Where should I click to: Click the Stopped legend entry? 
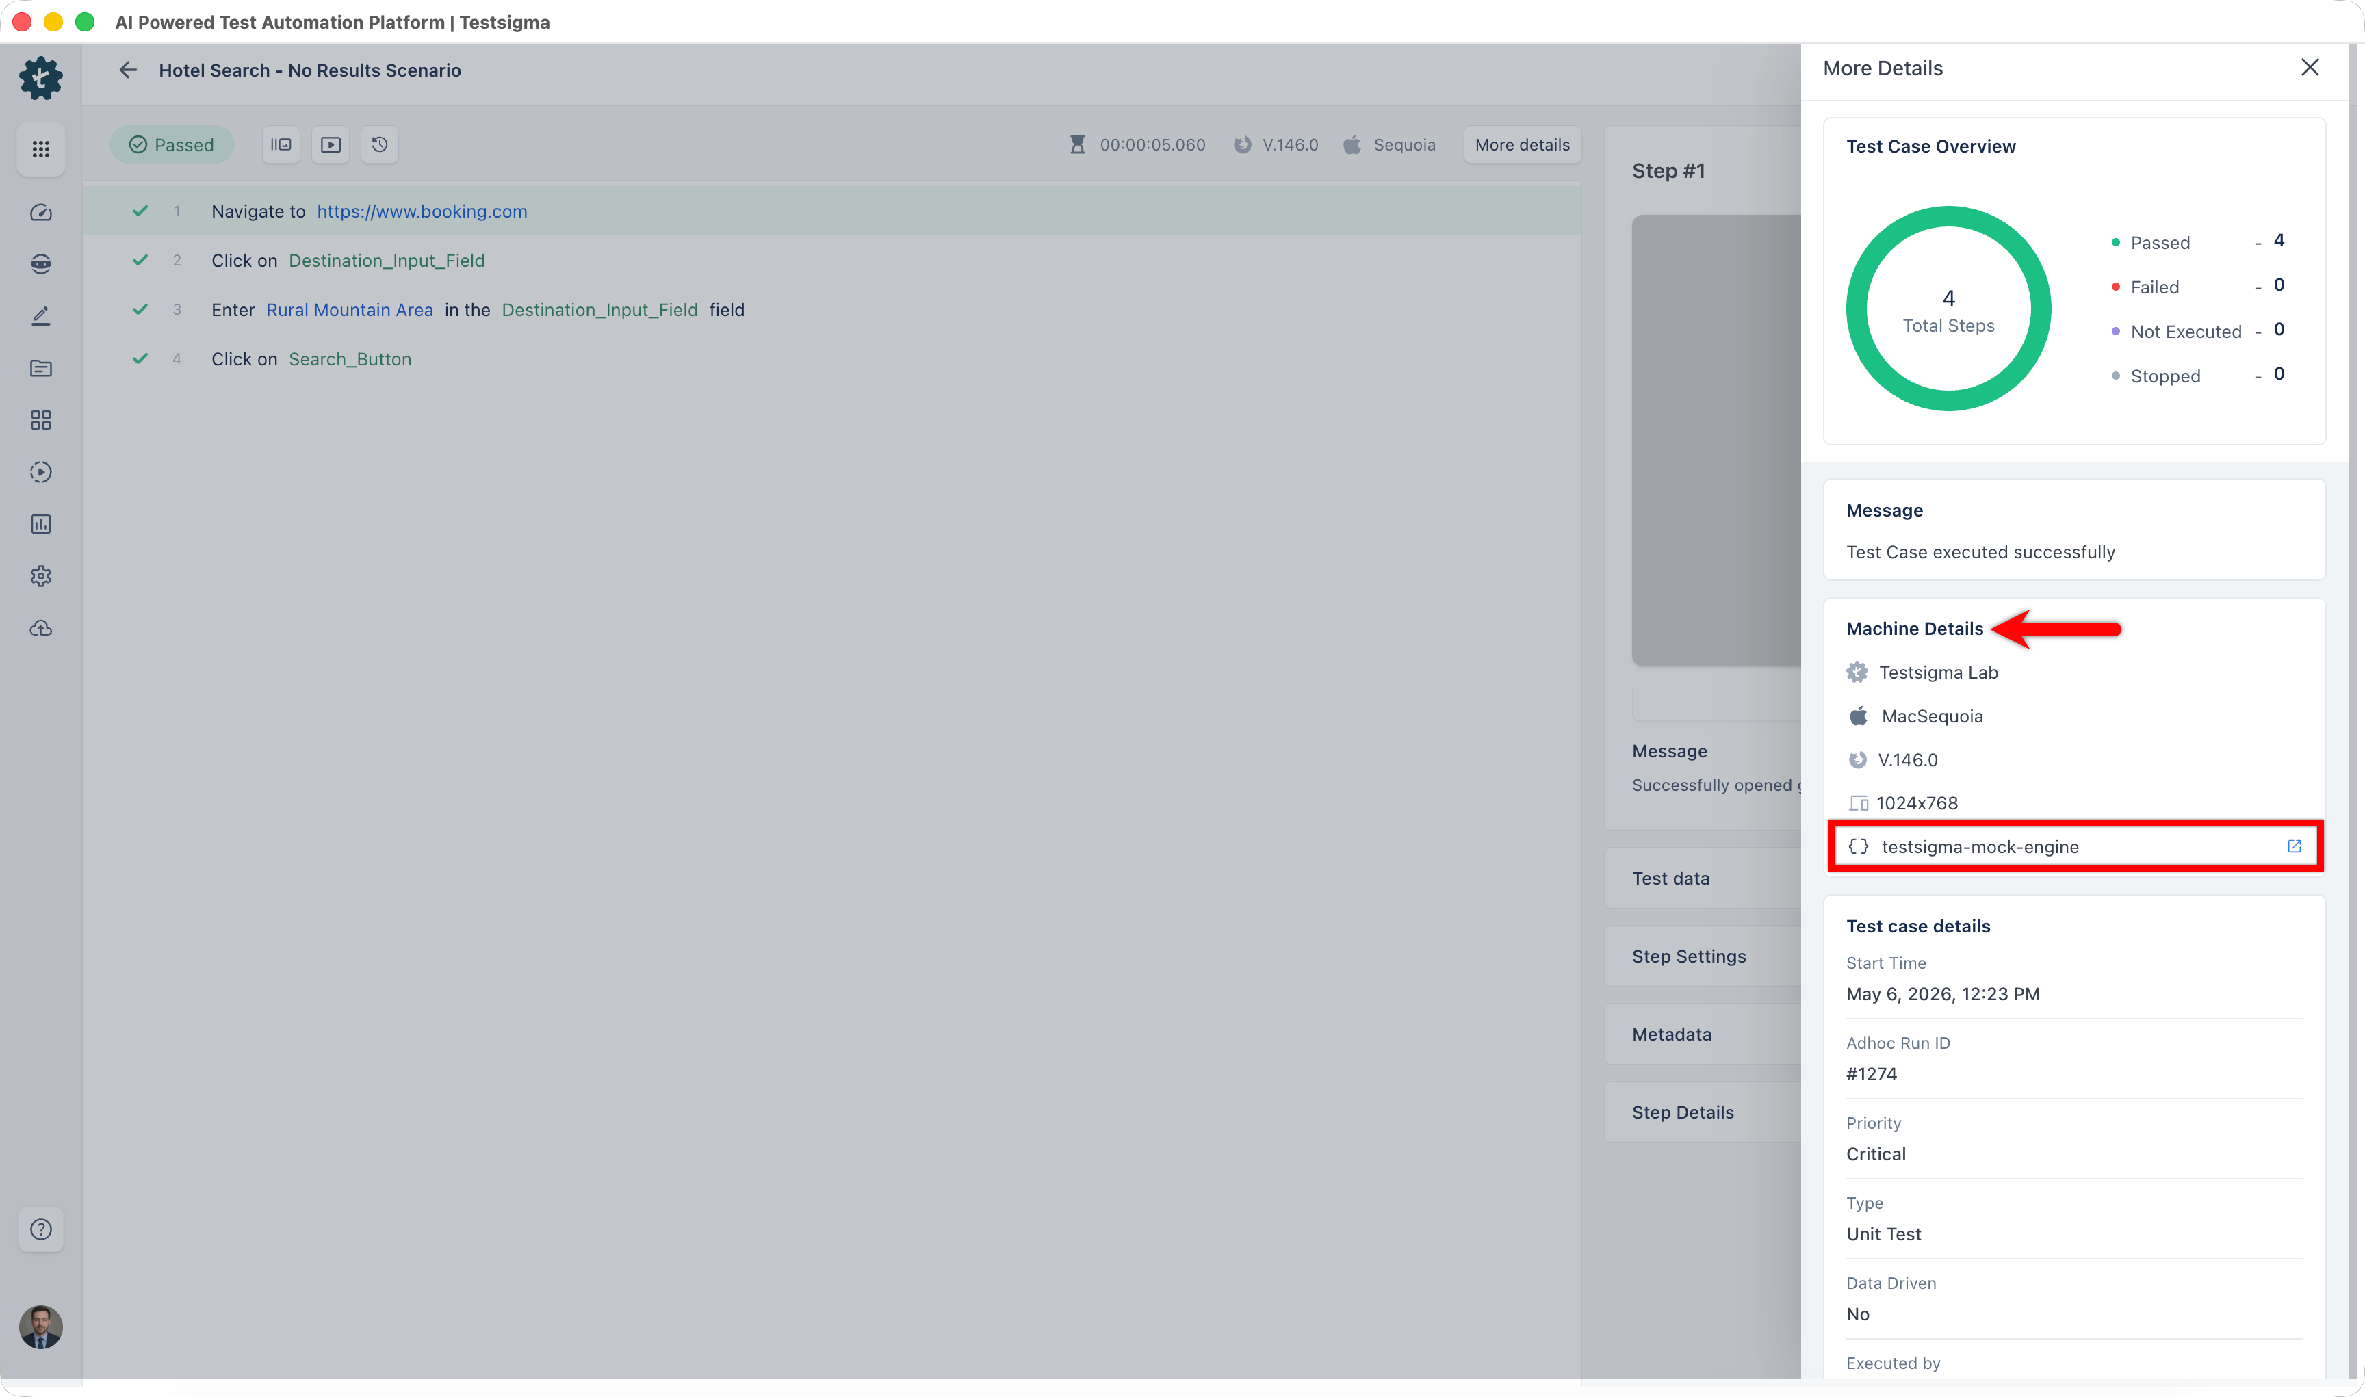click(2197, 376)
